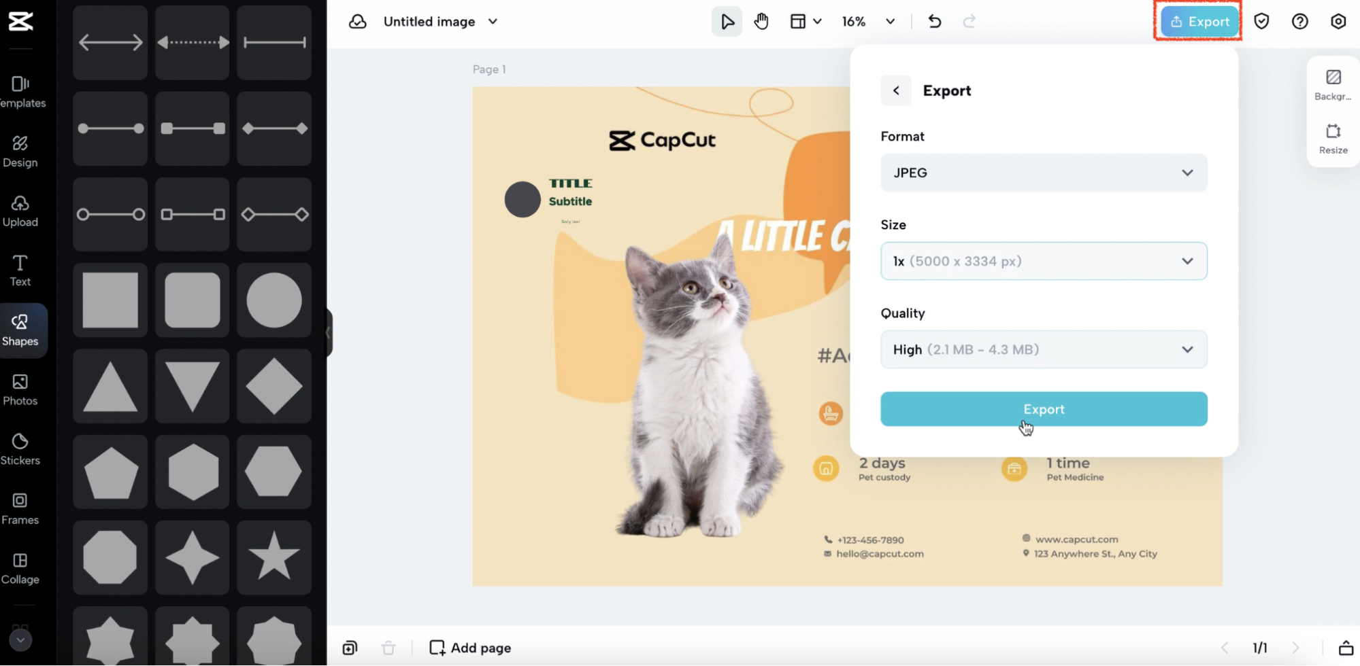Open the help question mark icon
The image size is (1360, 666).
coord(1300,22)
